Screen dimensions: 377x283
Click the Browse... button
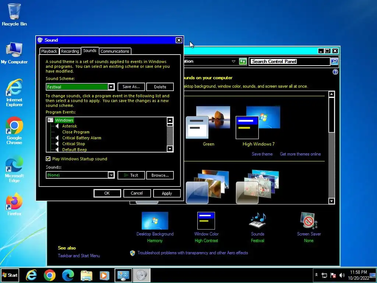click(x=160, y=175)
